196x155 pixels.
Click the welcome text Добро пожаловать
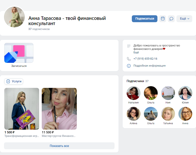pos(157,47)
